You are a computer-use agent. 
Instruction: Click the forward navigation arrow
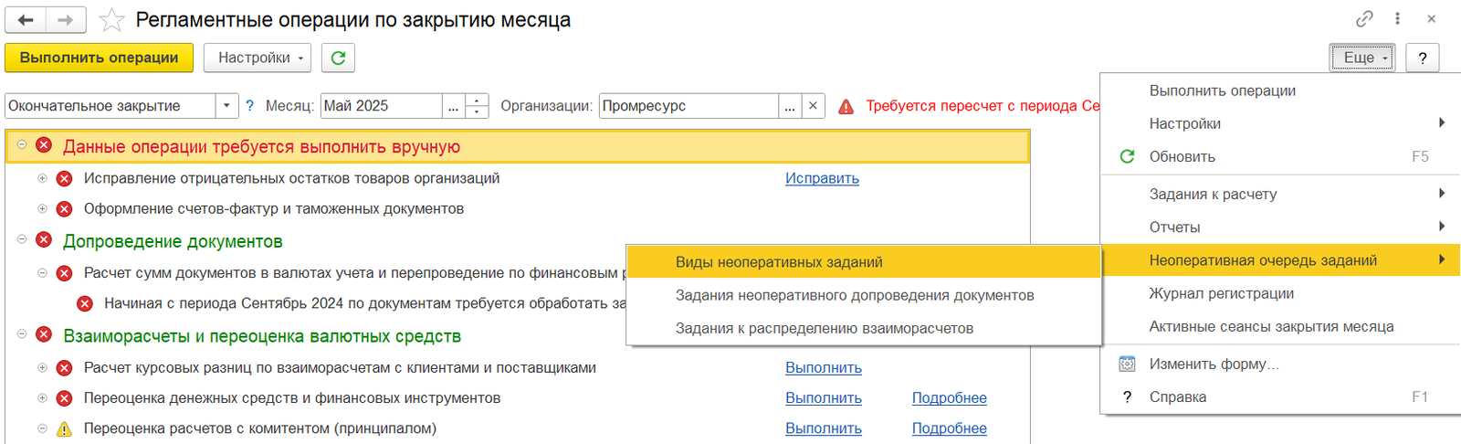click(66, 20)
